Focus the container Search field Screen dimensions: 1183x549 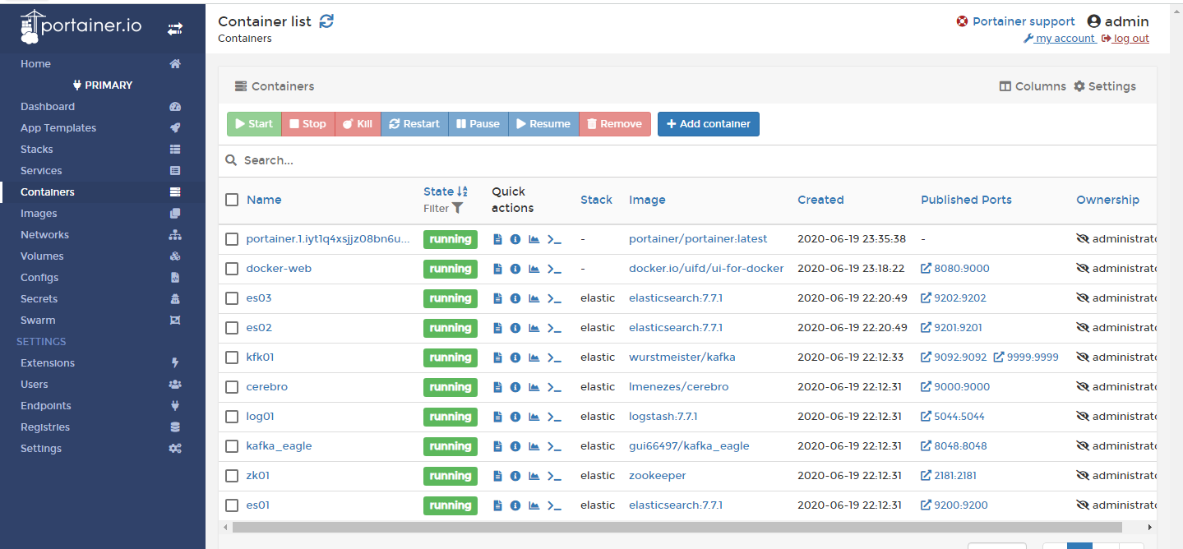tap(687, 160)
